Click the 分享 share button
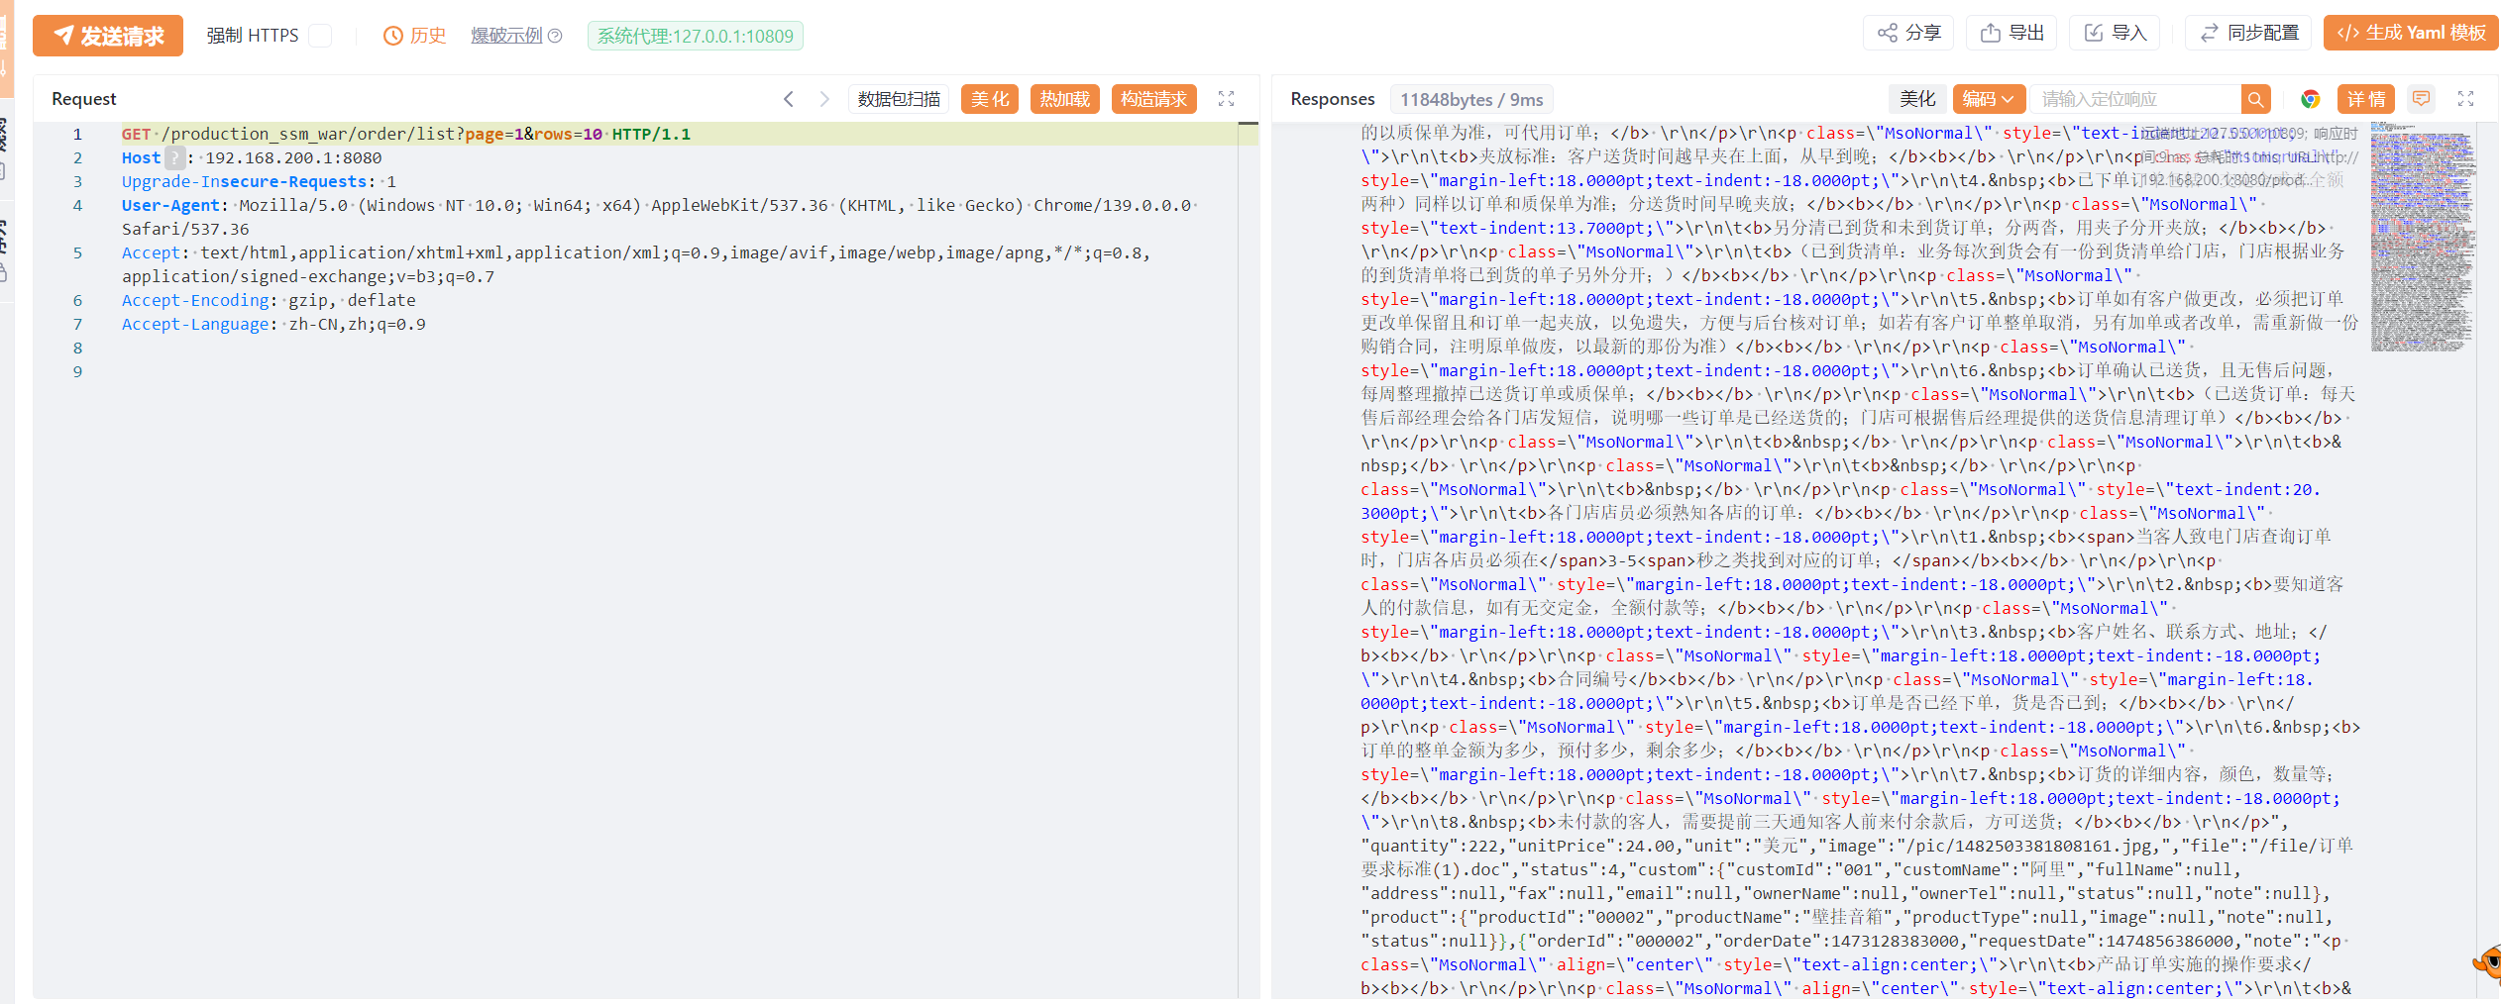Screen dimensions: 2501x1004 (x=1908, y=33)
